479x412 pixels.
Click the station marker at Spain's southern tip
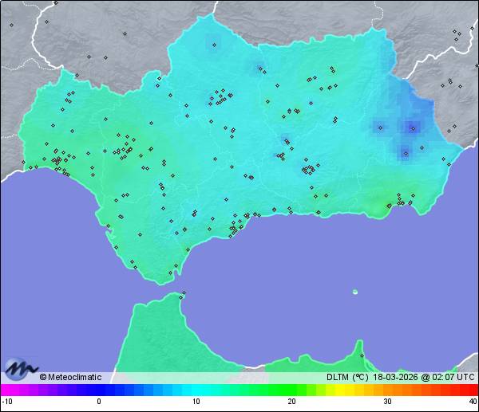[170, 273]
